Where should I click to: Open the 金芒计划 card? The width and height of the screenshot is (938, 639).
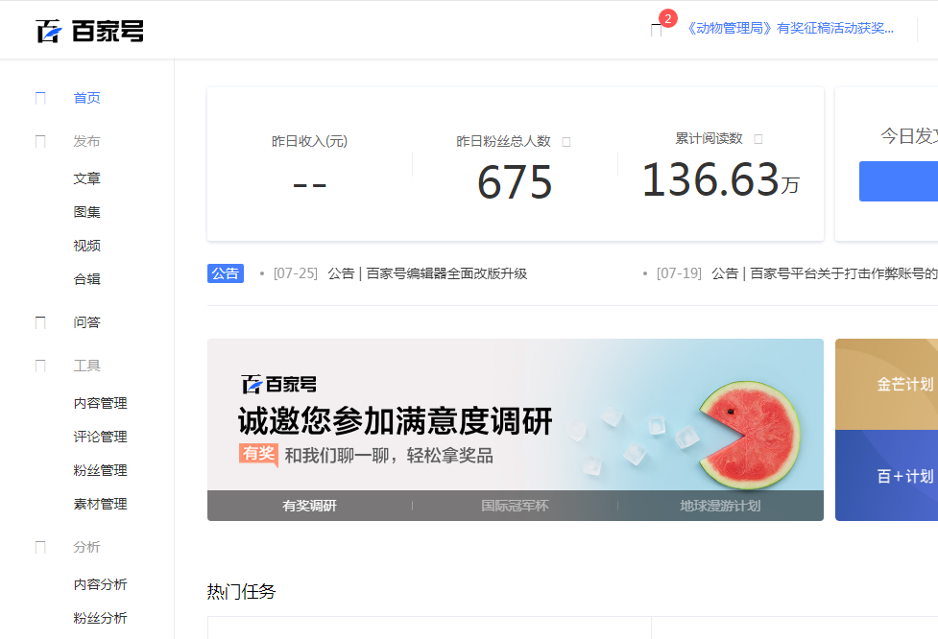click(x=886, y=385)
